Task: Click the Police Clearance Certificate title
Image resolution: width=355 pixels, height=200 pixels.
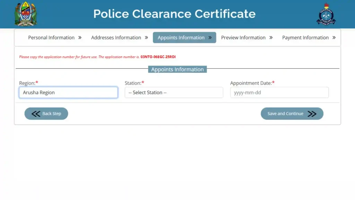Action: pos(174,14)
